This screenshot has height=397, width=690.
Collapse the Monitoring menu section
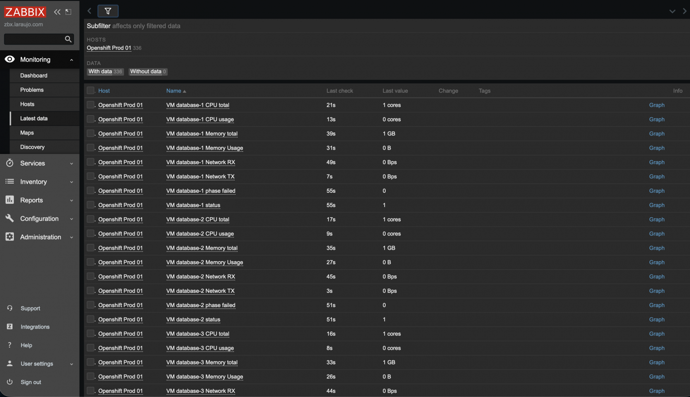coord(71,60)
